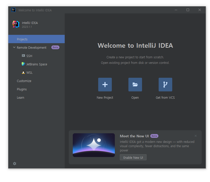Click the Get from VCS branch icon
This screenshot has height=182, width=210.
tap(165, 85)
